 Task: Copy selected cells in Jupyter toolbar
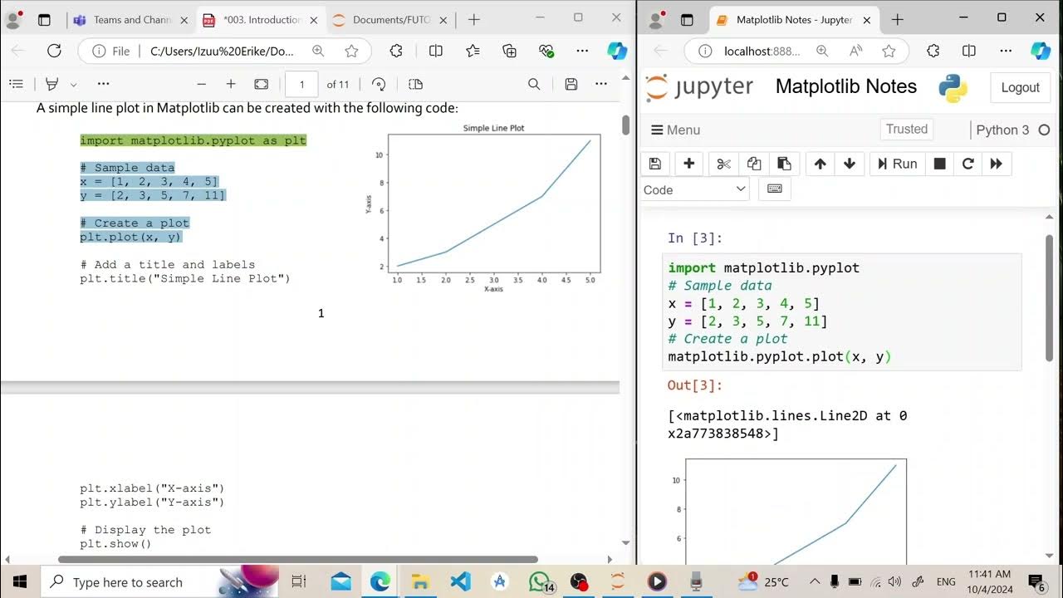tap(754, 164)
